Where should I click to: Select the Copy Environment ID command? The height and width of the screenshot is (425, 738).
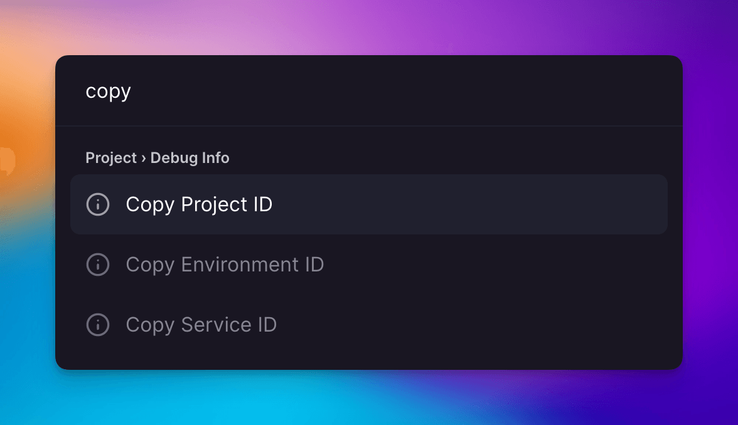[225, 265]
